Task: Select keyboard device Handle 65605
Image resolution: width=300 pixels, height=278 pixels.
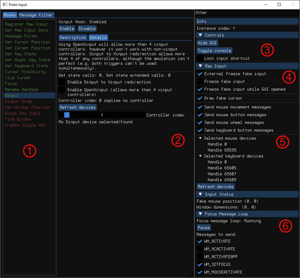Action: pos(222,168)
